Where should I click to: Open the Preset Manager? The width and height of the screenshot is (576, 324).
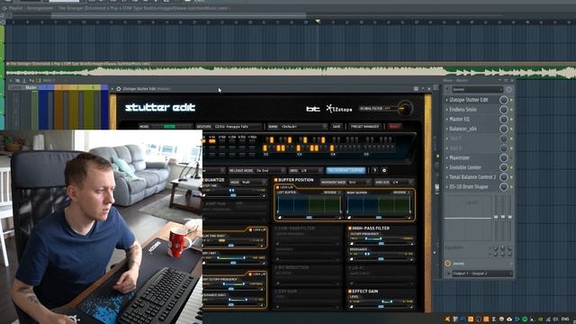(x=364, y=126)
